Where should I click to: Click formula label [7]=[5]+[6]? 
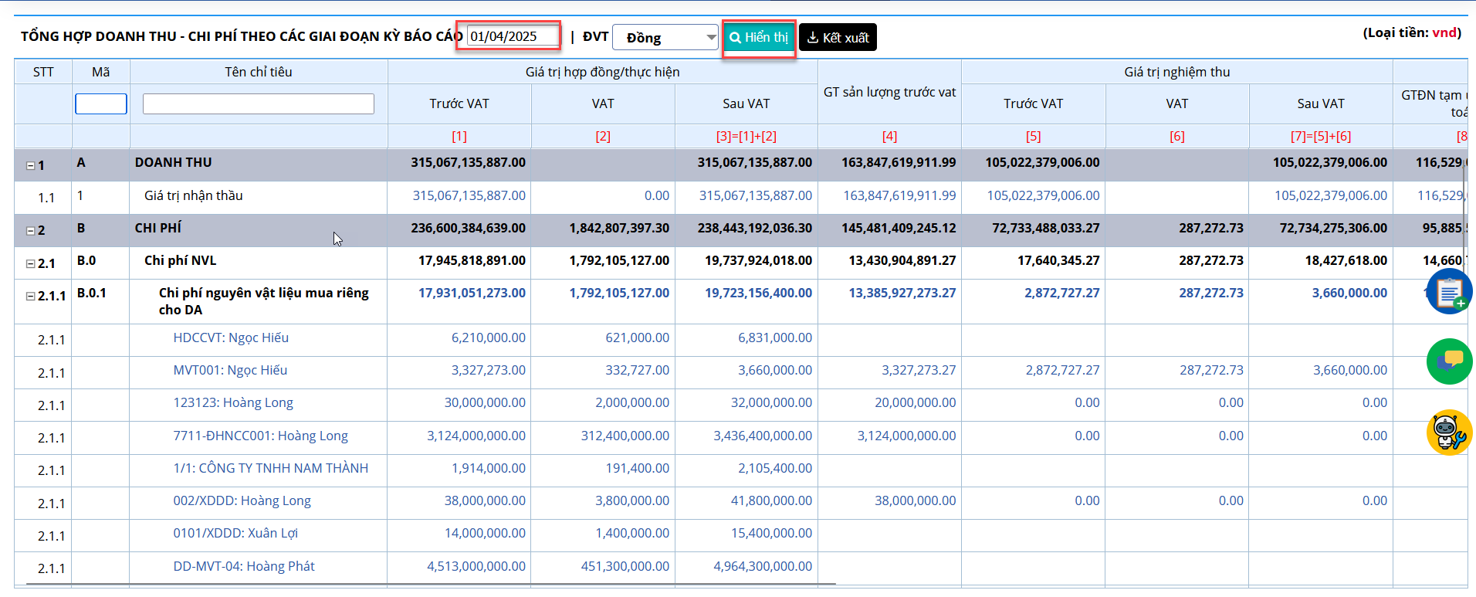1320,136
